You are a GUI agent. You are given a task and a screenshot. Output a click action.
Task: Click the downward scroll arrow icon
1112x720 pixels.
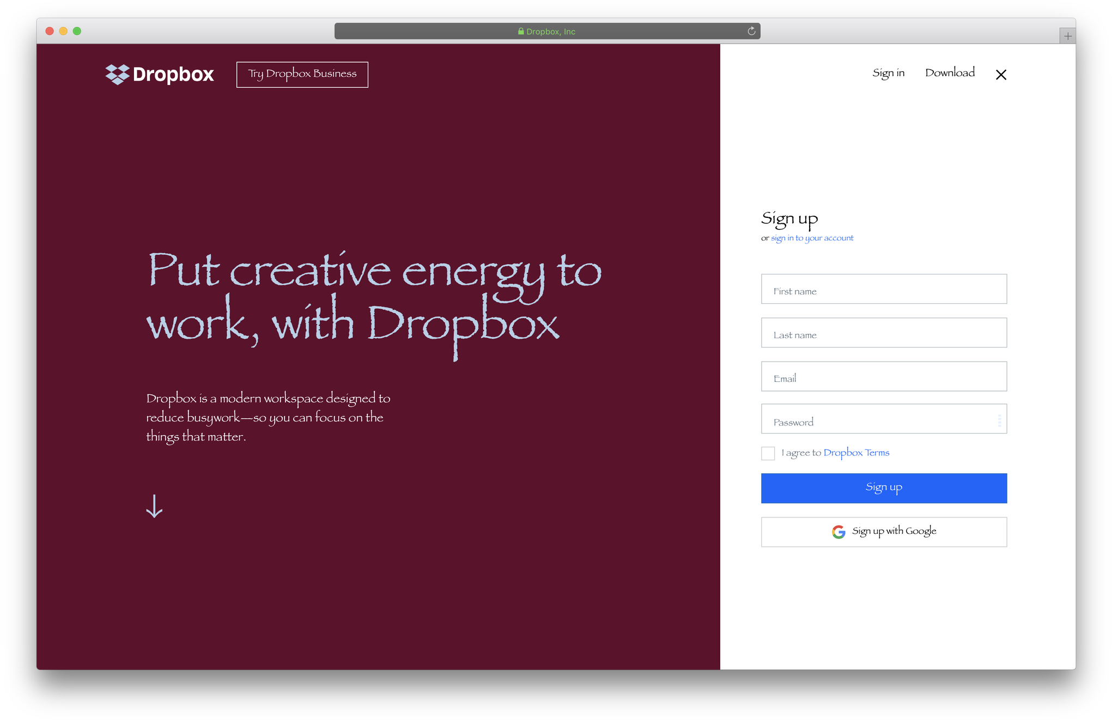(154, 506)
